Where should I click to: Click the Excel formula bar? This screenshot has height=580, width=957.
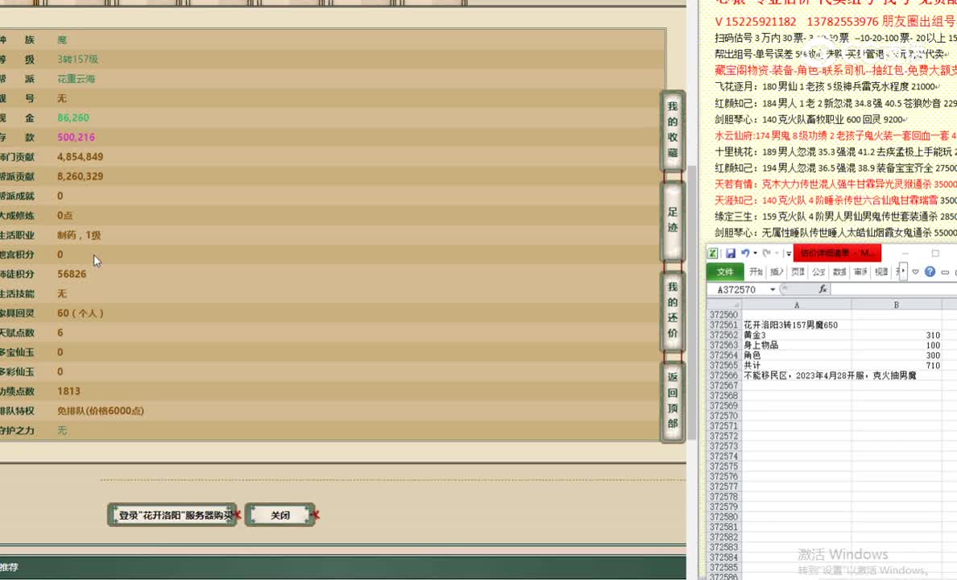[893, 289]
